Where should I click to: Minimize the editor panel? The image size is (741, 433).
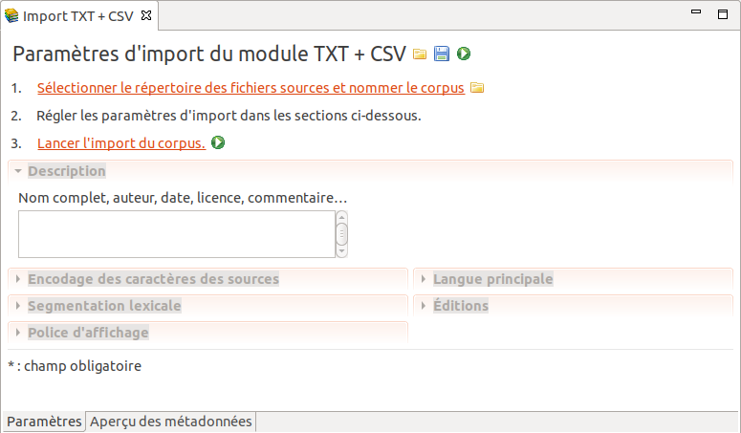[x=696, y=11]
